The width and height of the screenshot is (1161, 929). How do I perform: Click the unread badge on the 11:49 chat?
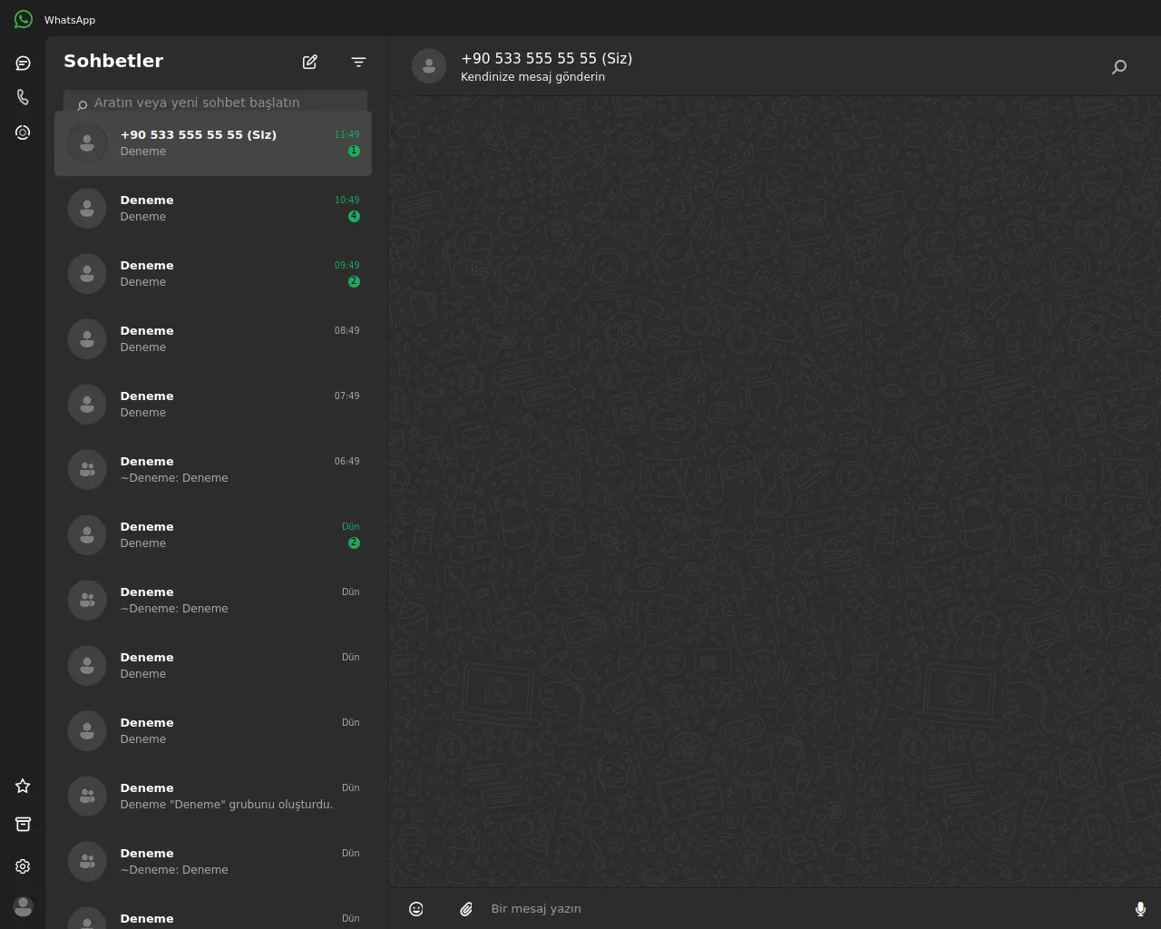click(354, 151)
